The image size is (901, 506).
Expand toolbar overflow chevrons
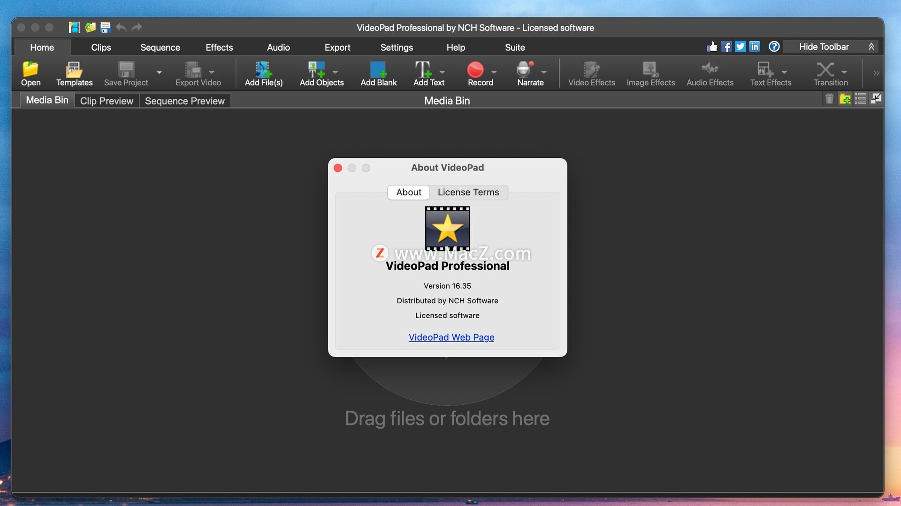click(x=876, y=74)
